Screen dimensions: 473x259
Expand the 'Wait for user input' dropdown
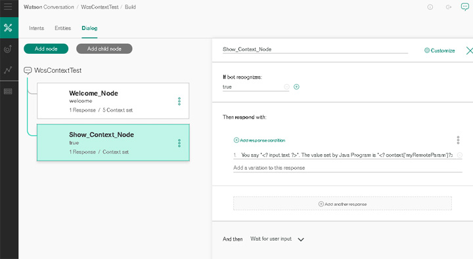pyautogui.click(x=301, y=239)
